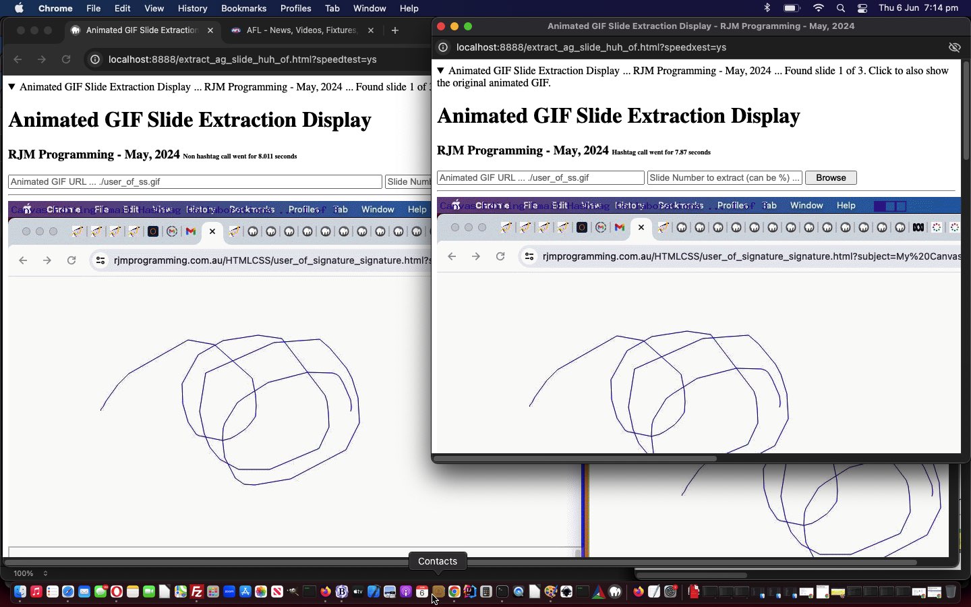
Task: Open the Apple TV app in the Dock
Action: pyautogui.click(x=358, y=591)
